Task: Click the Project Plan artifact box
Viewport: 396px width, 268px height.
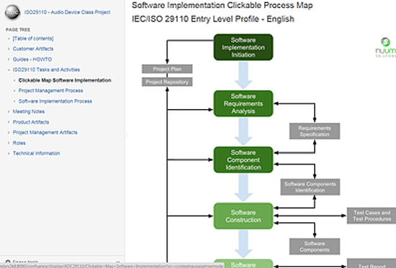Action: [167, 69]
